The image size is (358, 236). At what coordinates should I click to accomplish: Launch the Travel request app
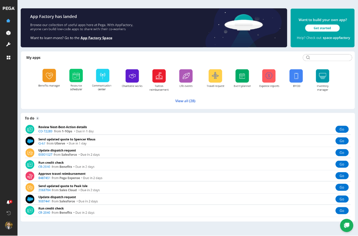tap(215, 76)
